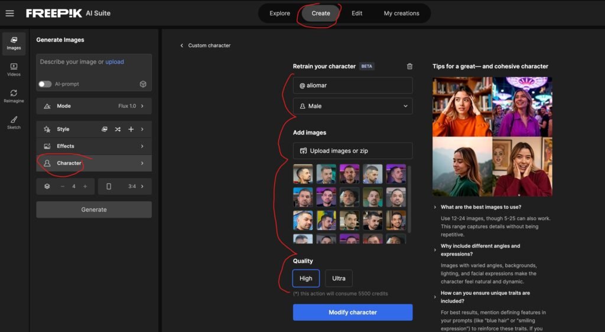
Task: Open the Sketch sidebar tool
Action: click(x=14, y=123)
